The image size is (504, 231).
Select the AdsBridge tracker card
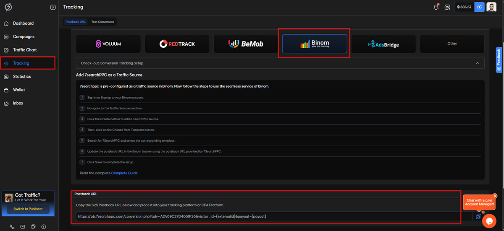click(383, 44)
